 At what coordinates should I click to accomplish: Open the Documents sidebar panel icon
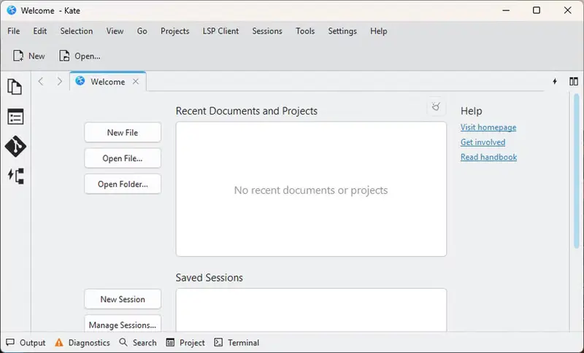click(15, 87)
